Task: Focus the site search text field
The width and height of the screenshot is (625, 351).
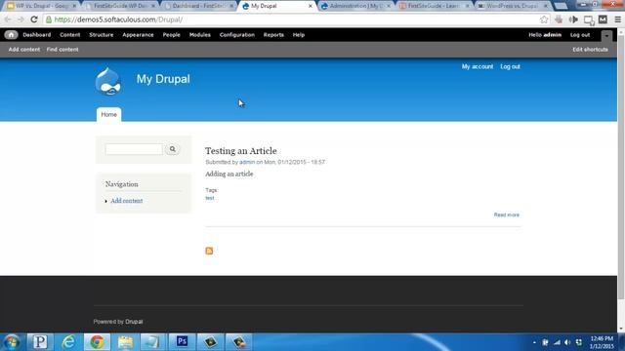Action: point(134,149)
